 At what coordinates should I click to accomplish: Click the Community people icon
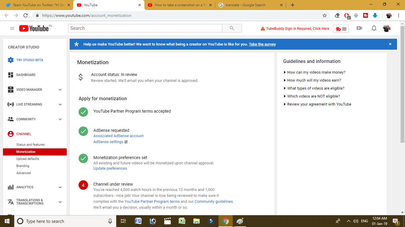10,119
